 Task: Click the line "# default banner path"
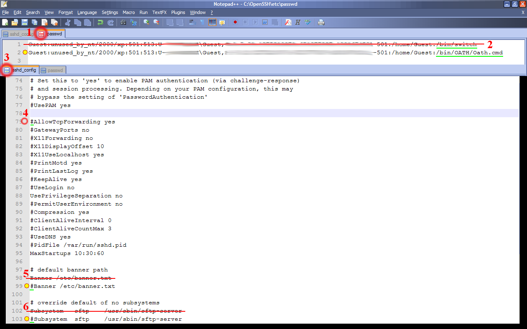coord(69,270)
